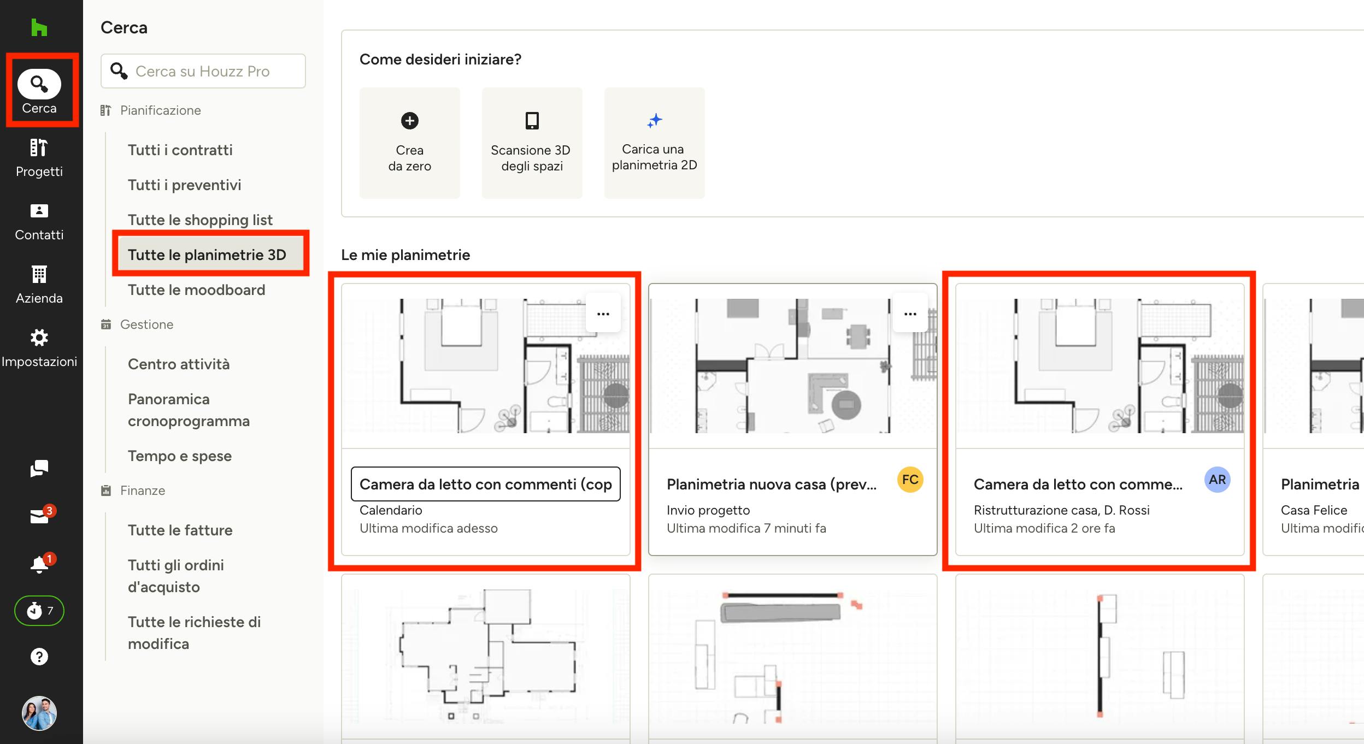Open more options on Planimetria nuova casa card
This screenshot has width=1364, height=744.
point(910,314)
